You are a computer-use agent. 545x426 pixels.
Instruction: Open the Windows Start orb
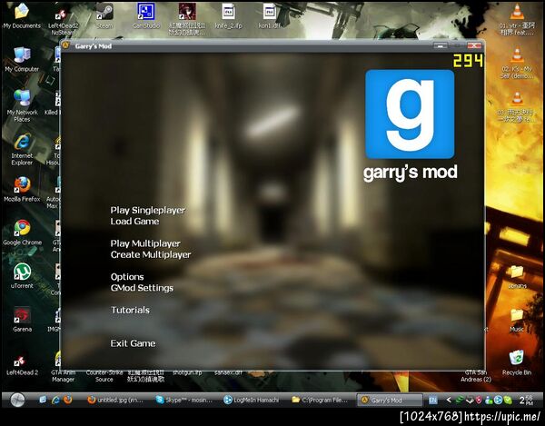[17, 400]
